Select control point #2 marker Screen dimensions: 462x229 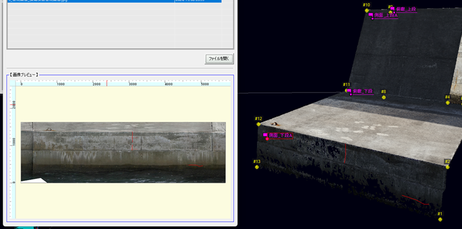click(x=448, y=167)
